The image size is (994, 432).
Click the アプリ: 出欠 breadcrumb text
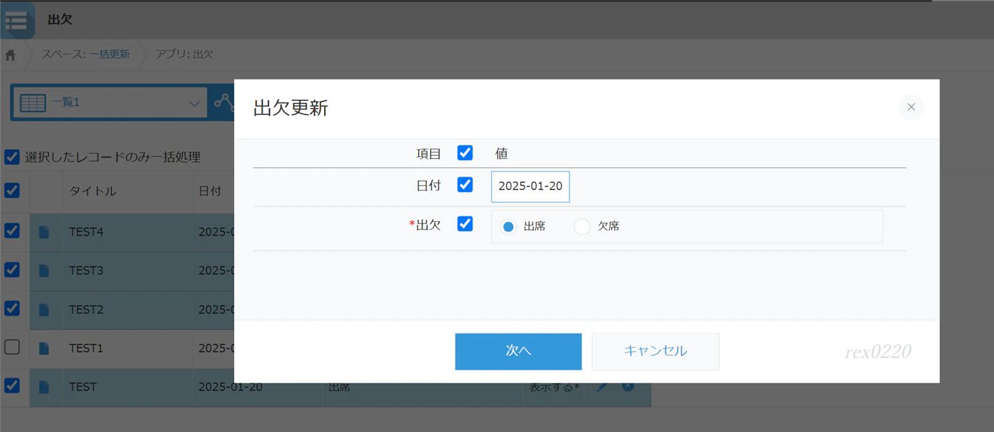[184, 54]
